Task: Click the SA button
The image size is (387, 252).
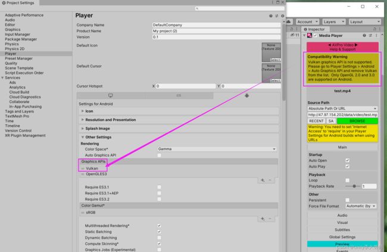Action: point(331,121)
